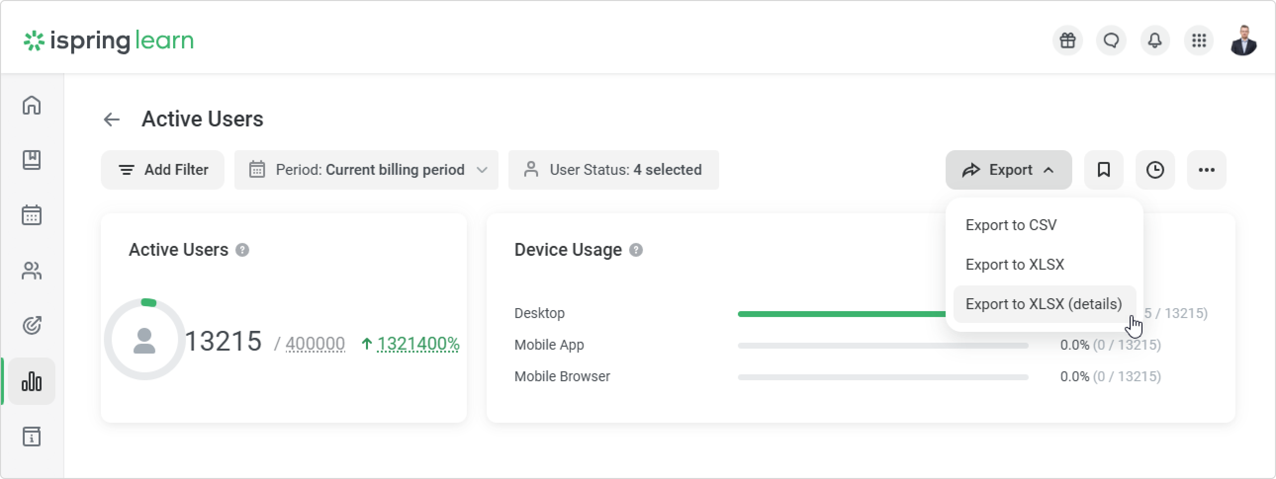Click the iSpring Learn logo
Screen dimensions: 1276x479
point(108,40)
